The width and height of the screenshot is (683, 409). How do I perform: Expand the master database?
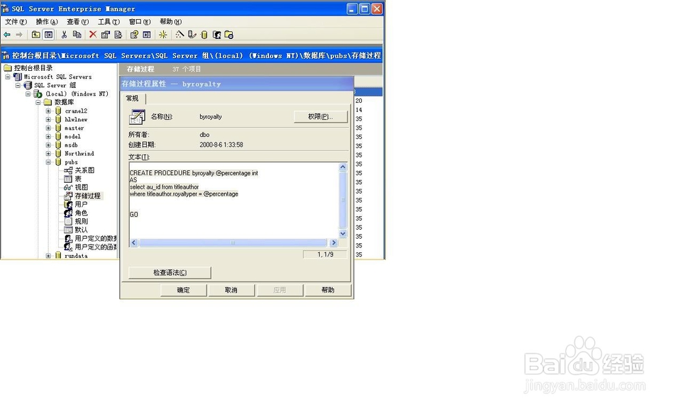tap(48, 128)
